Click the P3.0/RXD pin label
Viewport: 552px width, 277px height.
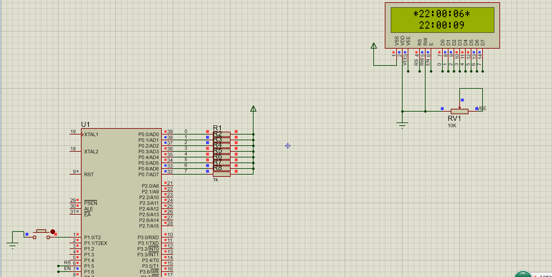tap(148, 238)
